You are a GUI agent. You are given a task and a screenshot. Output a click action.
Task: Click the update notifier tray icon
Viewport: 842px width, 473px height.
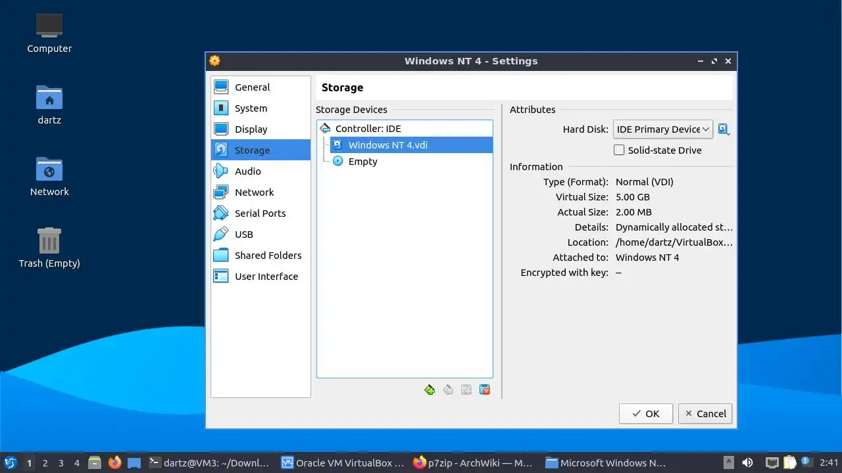807,462
